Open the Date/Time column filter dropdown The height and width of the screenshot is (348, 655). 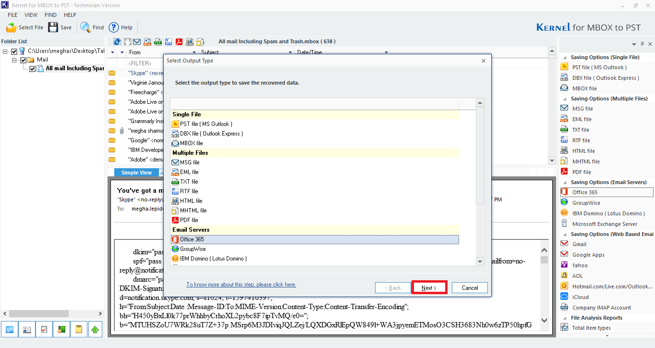[387, 52]
